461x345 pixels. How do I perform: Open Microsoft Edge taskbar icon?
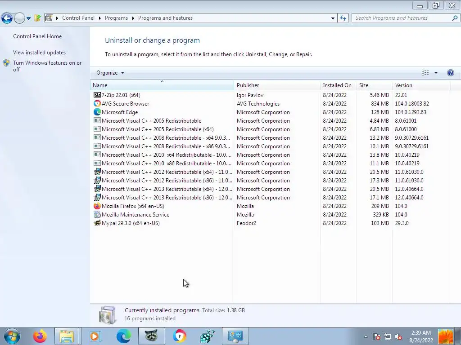pyautogui.click(x=123, y=336)
